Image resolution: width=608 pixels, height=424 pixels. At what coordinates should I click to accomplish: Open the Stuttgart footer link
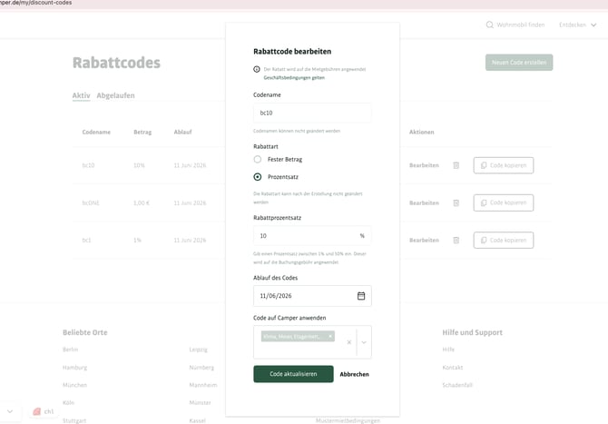74,420
